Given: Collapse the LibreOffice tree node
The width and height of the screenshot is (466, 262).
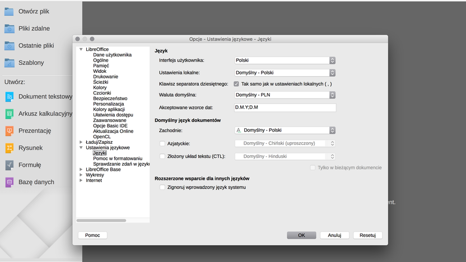Looking at the screenshot, I should pos(81,49).
